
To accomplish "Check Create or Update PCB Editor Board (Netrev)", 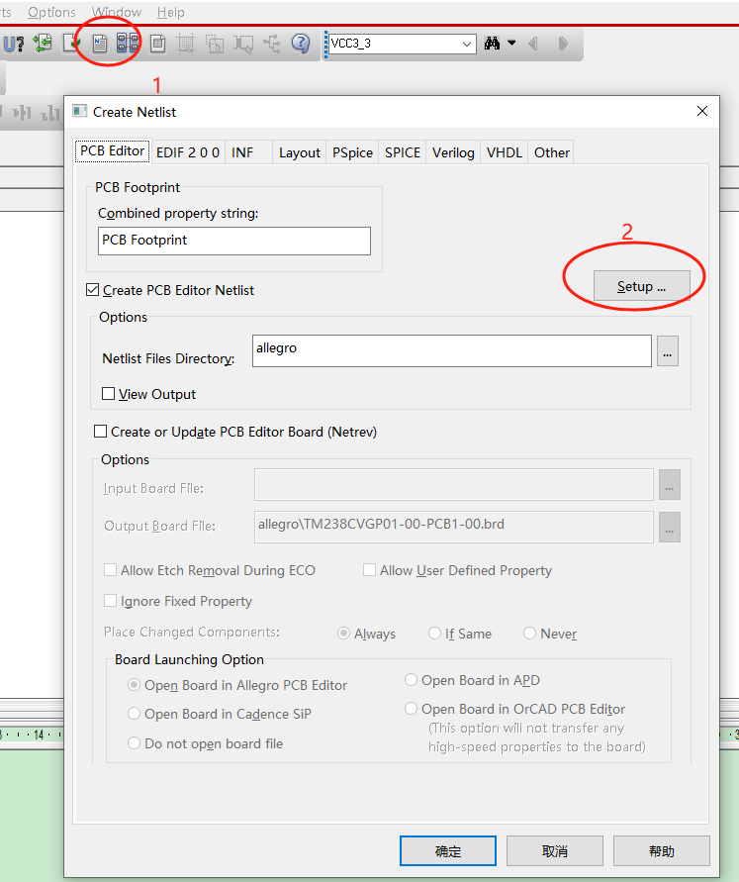I will [100, 432].
